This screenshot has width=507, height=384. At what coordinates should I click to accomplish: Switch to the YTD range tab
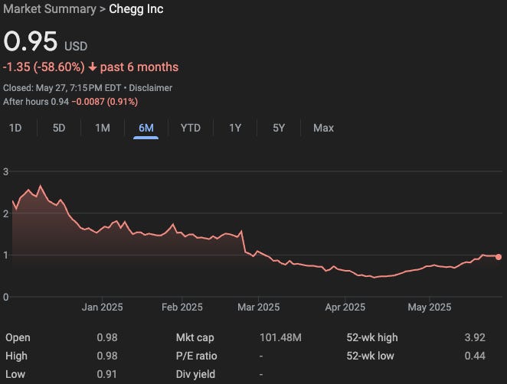click(x=191, y=128)
